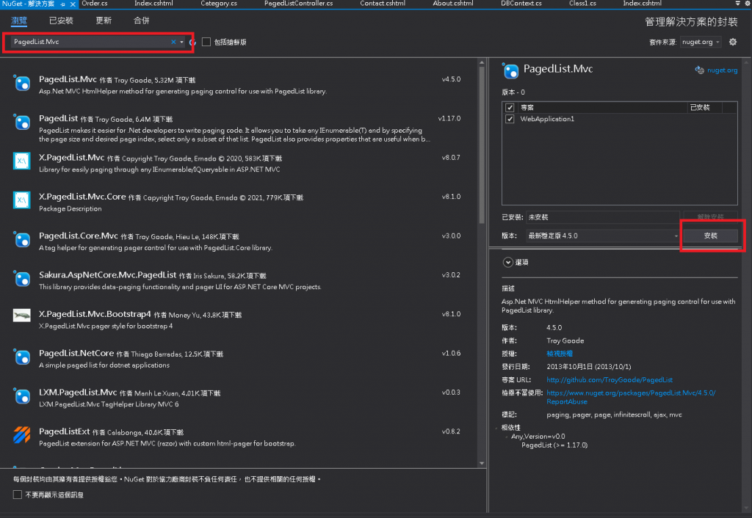Screen dimensions: 752x518
Task: Collapse the dependencies tree node
Action: pos(497,428)
